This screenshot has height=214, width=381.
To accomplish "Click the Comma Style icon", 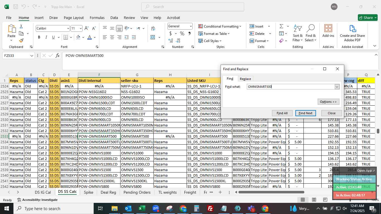I will [189, 33].
